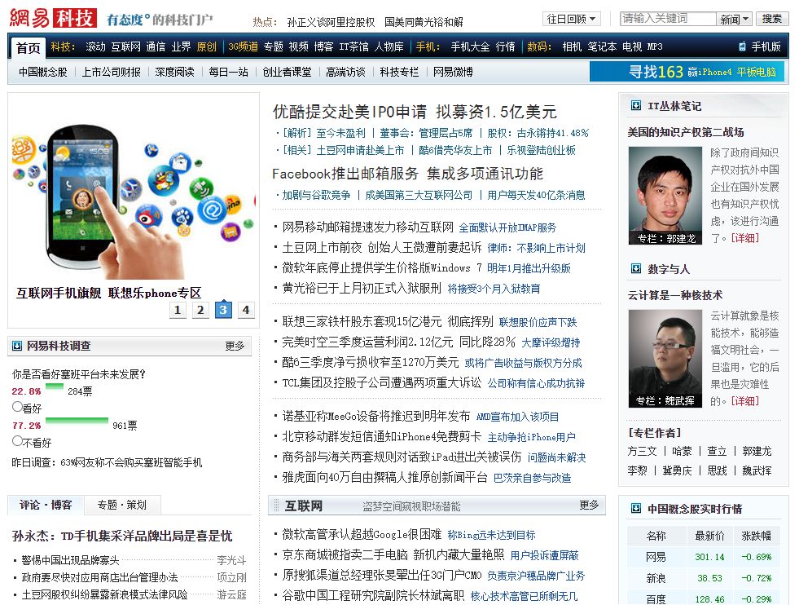
Task: Click the icon beside 中国概念股实时行情
Action: [635, 509]
